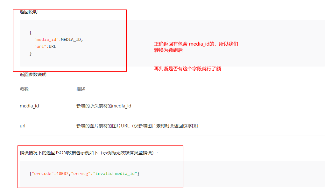Click the url parameter cell

[22, 126]
